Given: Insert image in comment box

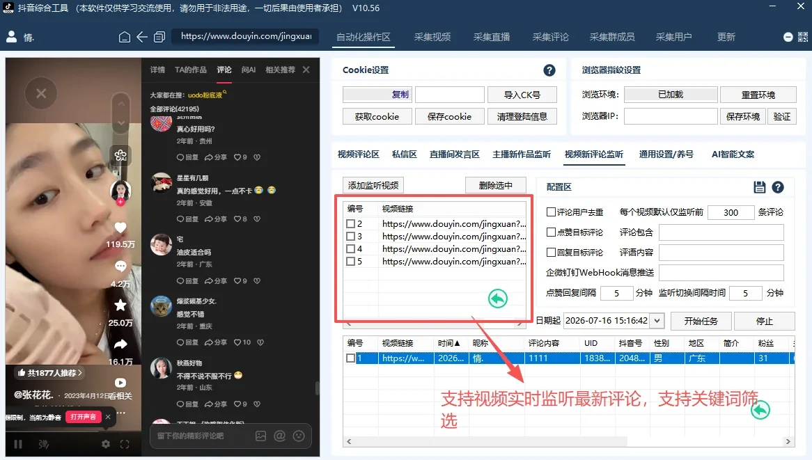Looking at the screenshot, I should tap(261, 436).
